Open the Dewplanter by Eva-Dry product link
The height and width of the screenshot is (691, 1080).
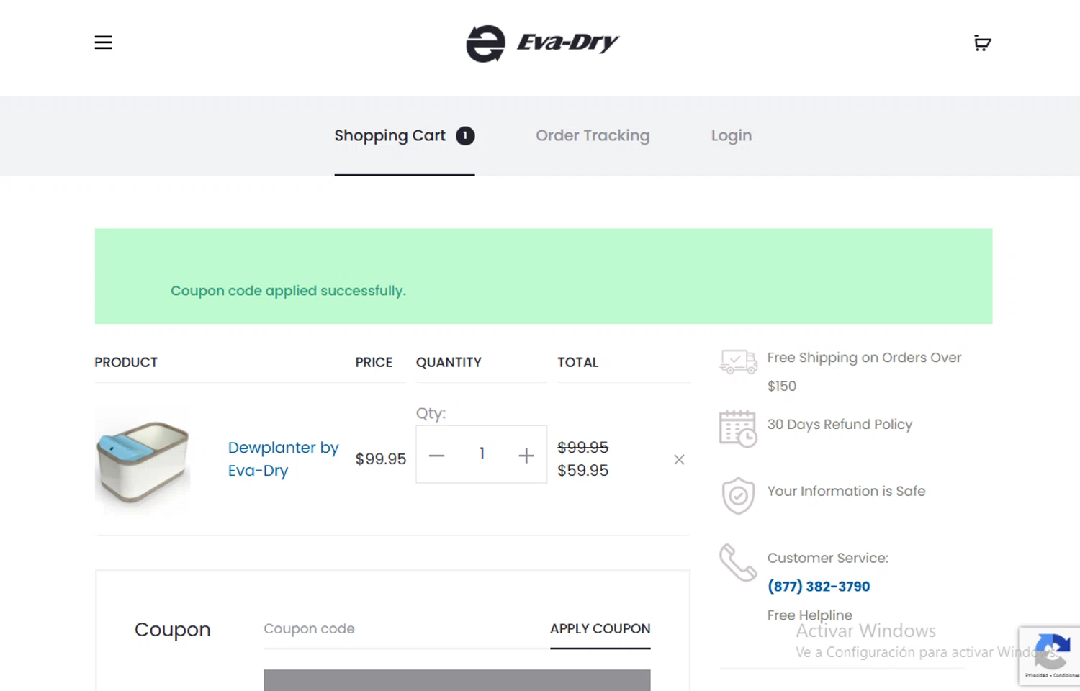[x=283, y=459]
